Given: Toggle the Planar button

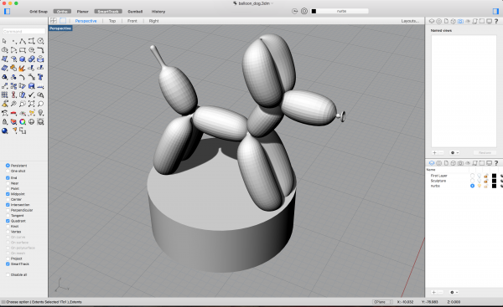Looking at the screenshot, I should pyautogui.click(x=82, y=12).
